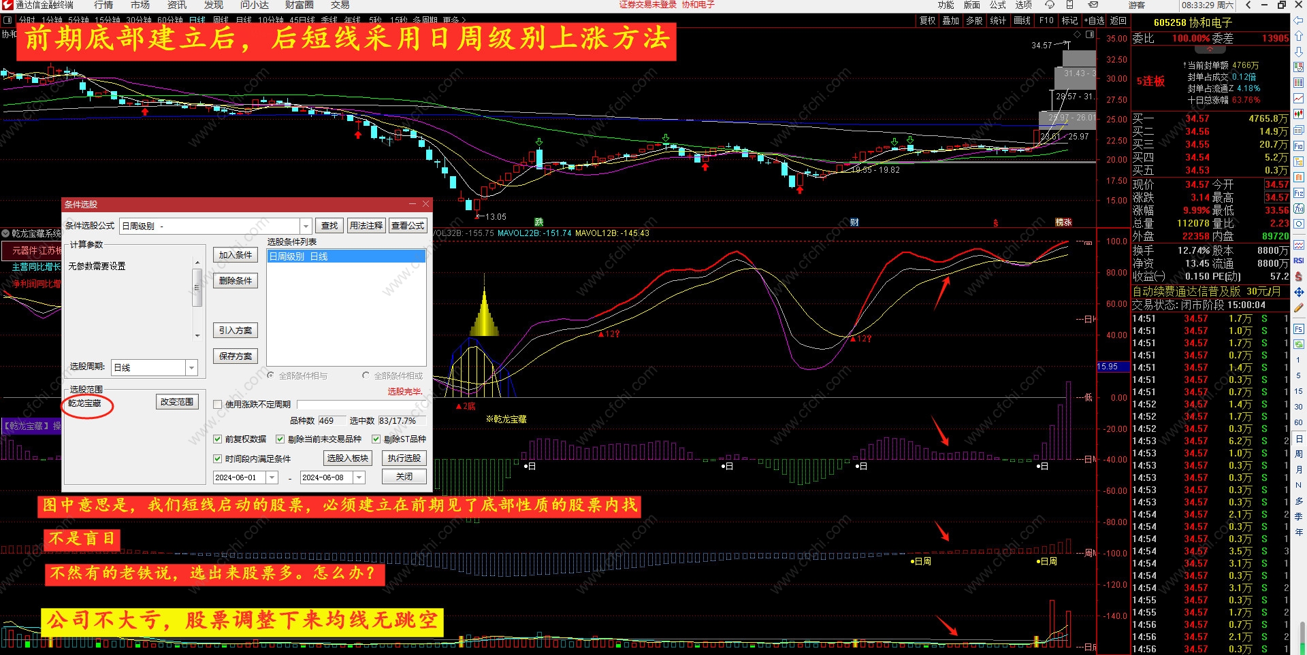Open the mobile phone icon in title bar

[x=1069, y=5]
